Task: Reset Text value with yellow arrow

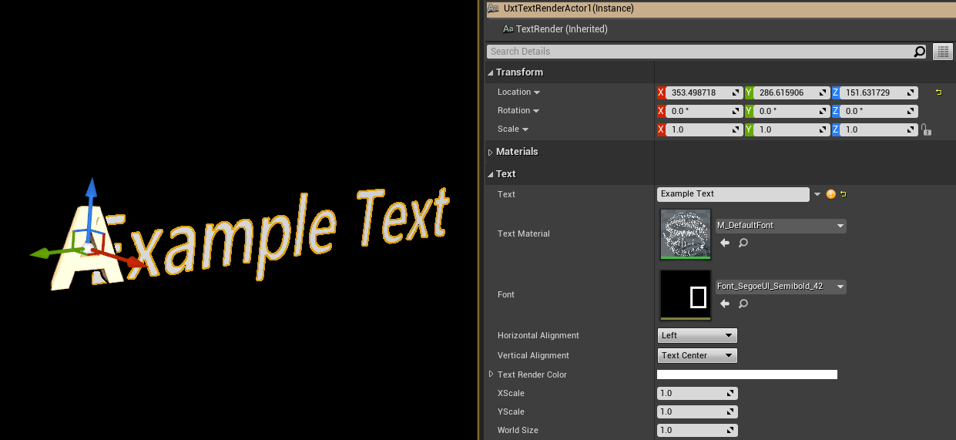Action: tap(843, 194)
